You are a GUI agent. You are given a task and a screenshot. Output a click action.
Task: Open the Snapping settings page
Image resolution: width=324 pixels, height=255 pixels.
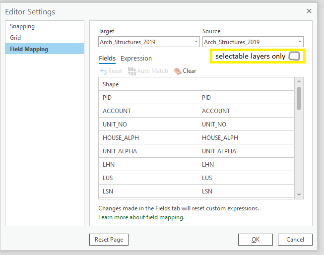[x=22, y=26]
